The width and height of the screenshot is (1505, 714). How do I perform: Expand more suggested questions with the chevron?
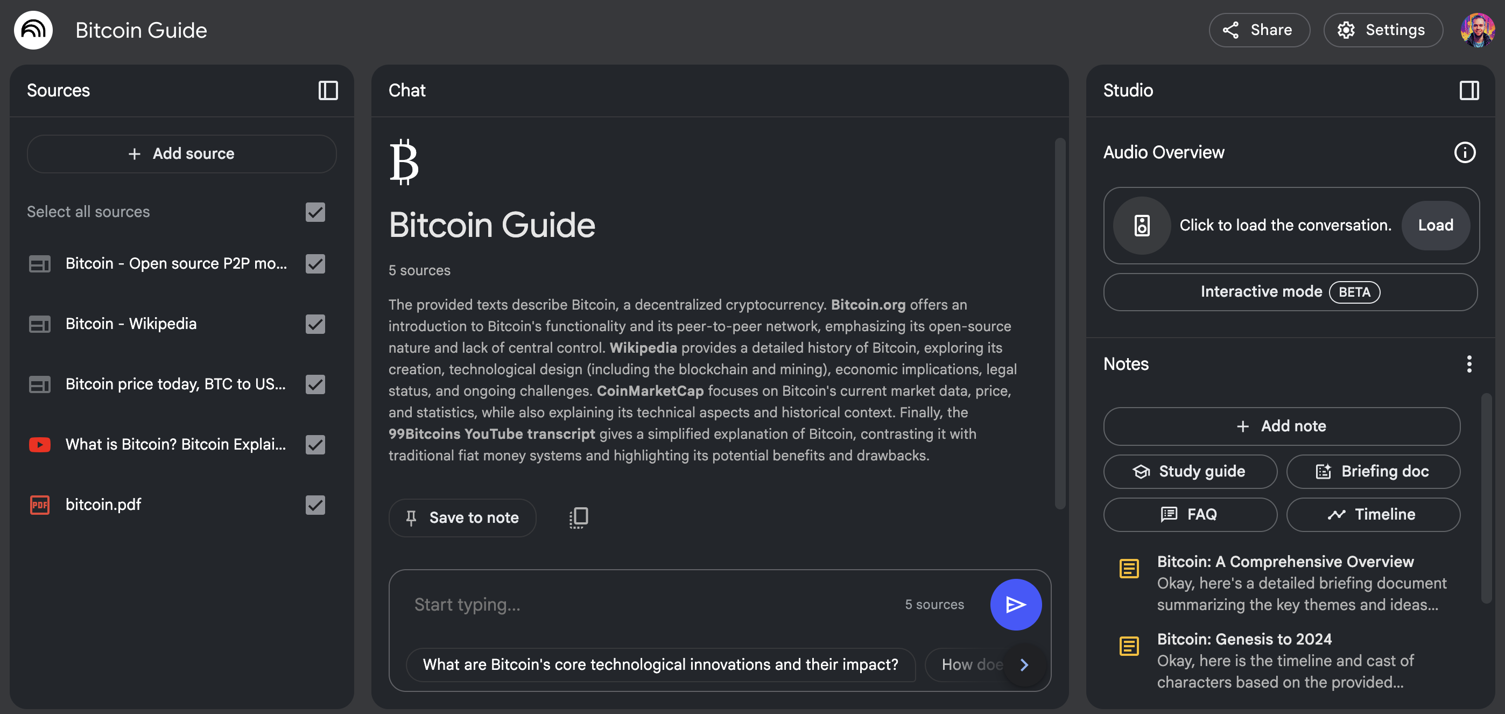tap(1024, 665)
